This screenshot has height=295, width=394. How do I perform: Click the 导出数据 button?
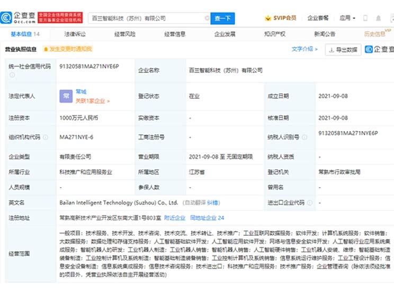point(343,50)
